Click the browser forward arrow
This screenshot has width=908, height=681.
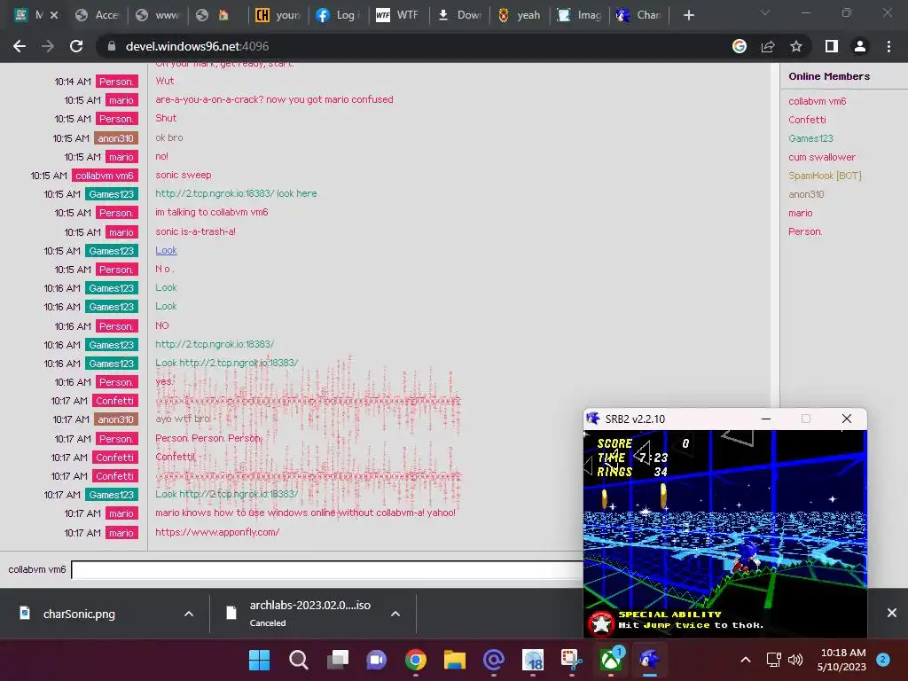48,46
